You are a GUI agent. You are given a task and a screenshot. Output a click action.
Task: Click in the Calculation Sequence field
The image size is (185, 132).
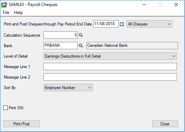pos(61,35)
